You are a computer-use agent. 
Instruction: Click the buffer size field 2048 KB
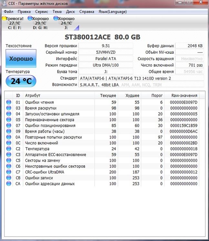(x=190, y=46)
